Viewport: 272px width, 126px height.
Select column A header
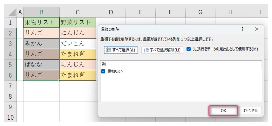[20, 12]
